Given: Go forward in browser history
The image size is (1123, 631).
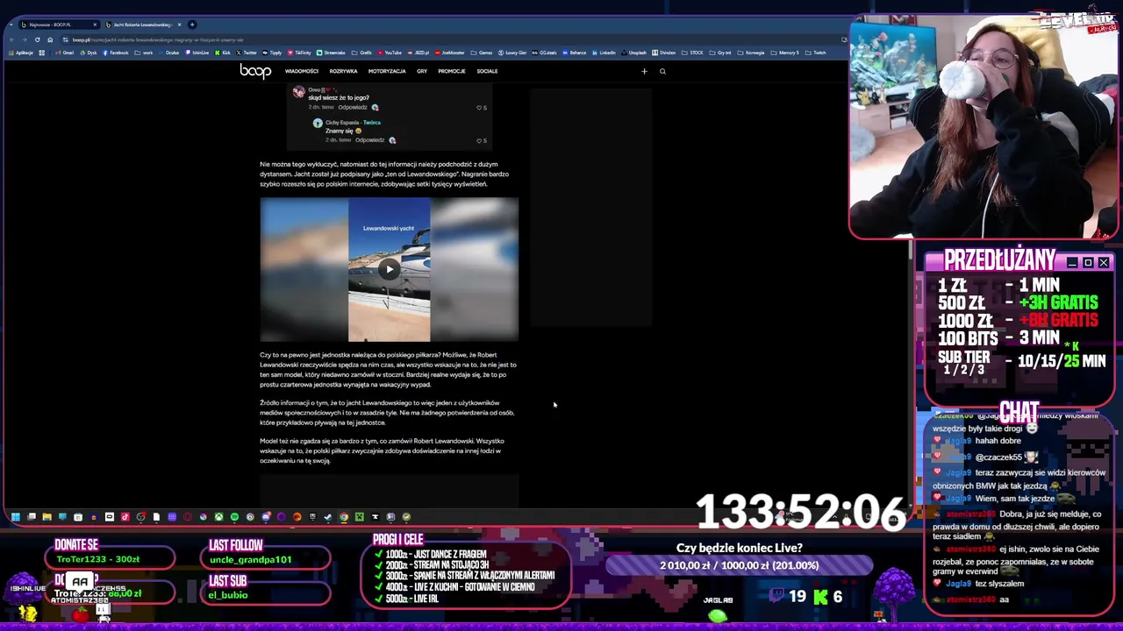Looking at the screenshot, I should tap(24, 39).
